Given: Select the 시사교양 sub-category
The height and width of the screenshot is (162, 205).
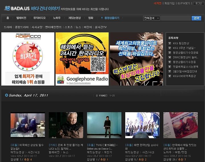Looking at the screenshot, I should tap(37, 27).
